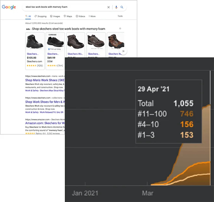Open the Amazon.com: Skechers for Work result
Viewport: 214px width, 202px height.
pyautogui.click(x=45, y=123)
